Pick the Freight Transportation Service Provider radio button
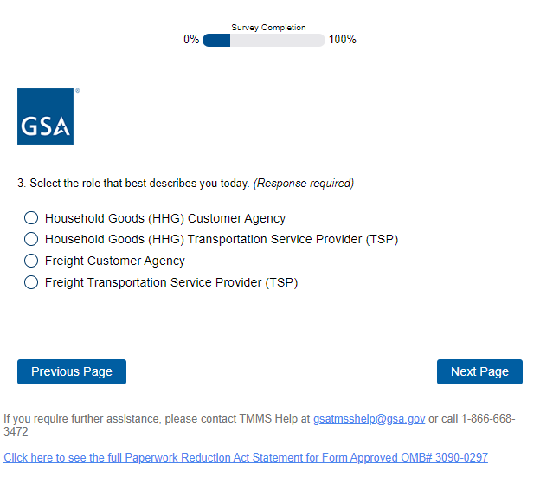This screenshot has height=497, width=553. tap(31, 281)
